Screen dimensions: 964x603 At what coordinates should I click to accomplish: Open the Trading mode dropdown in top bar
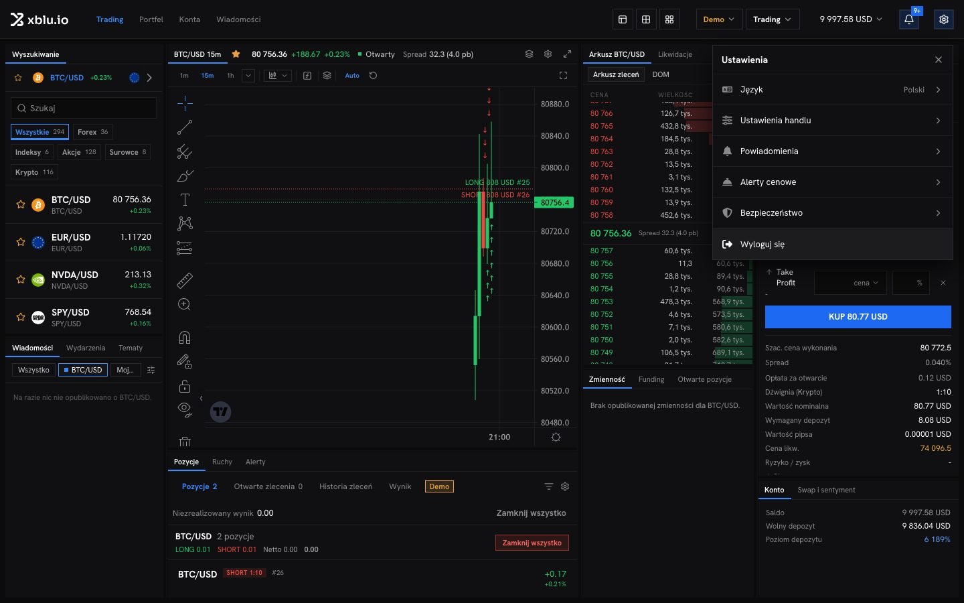point(772,19)
